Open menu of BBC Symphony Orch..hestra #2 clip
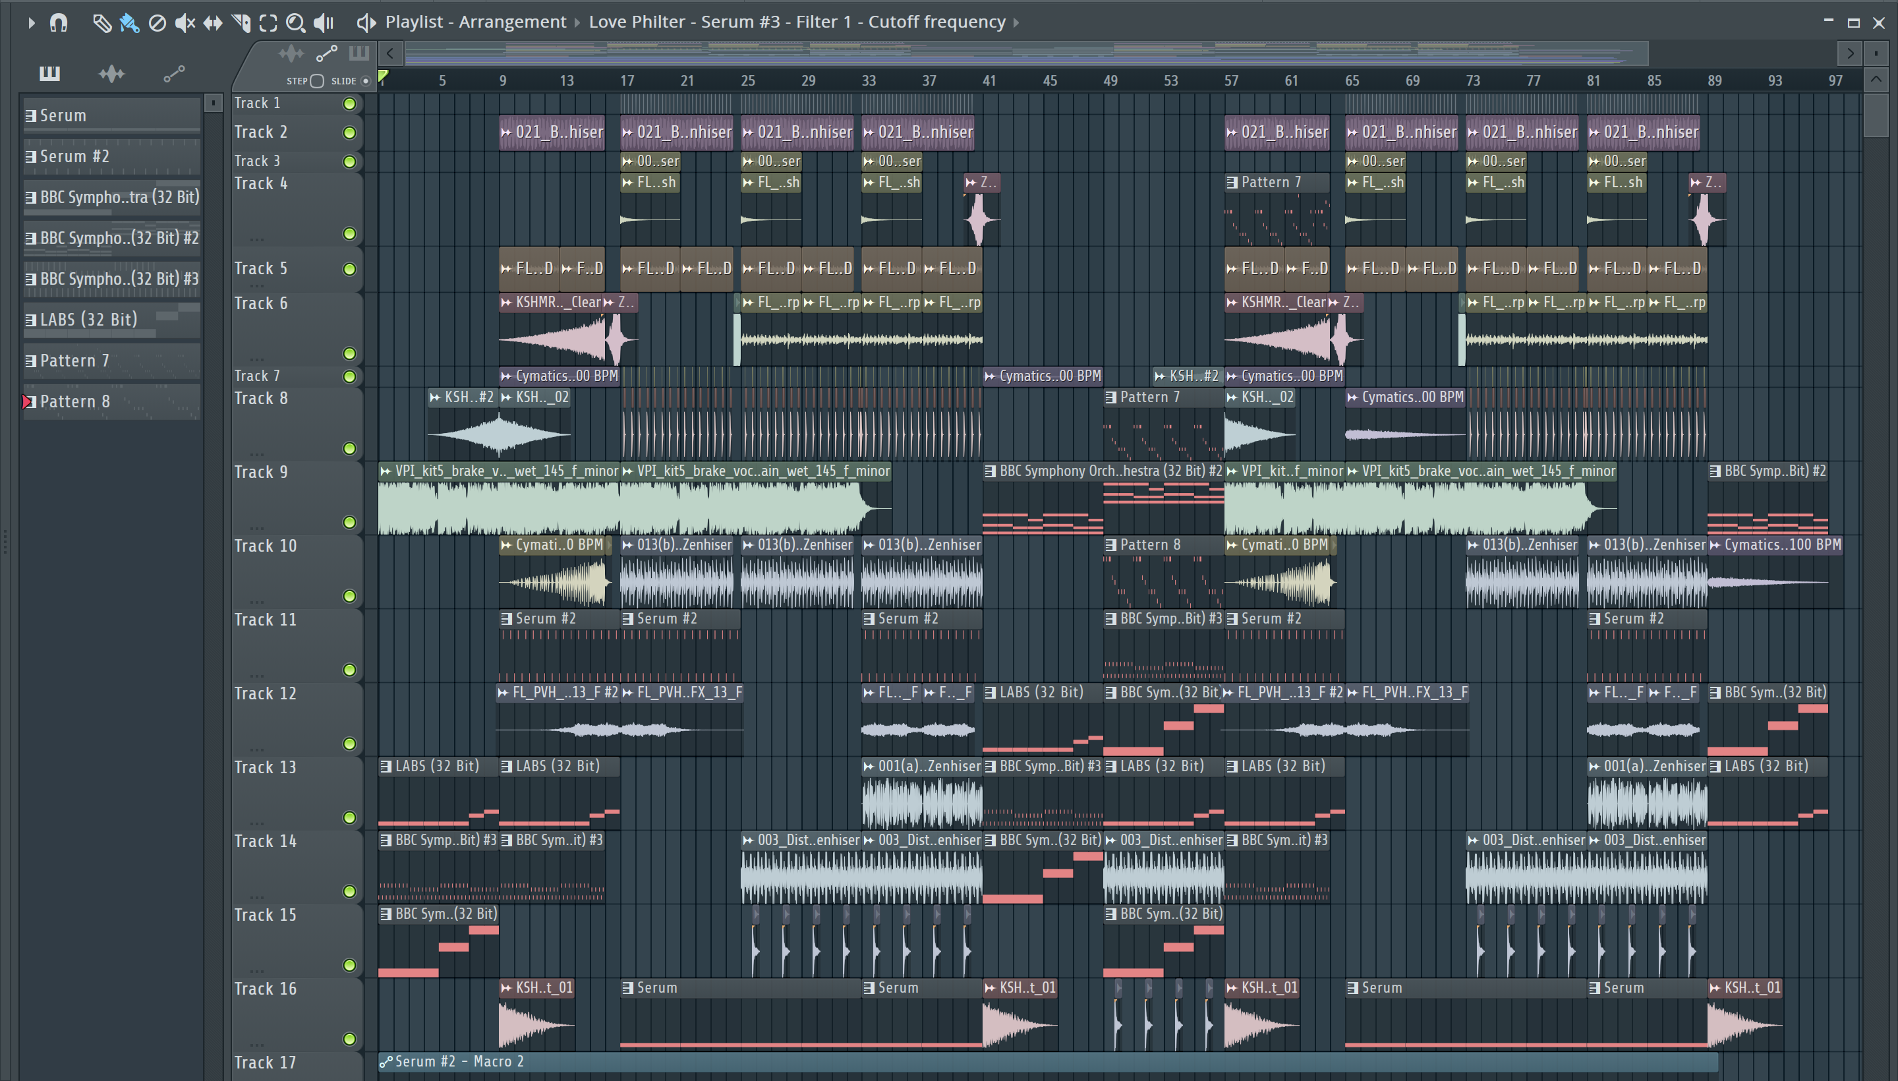 (x=991, y=471)
